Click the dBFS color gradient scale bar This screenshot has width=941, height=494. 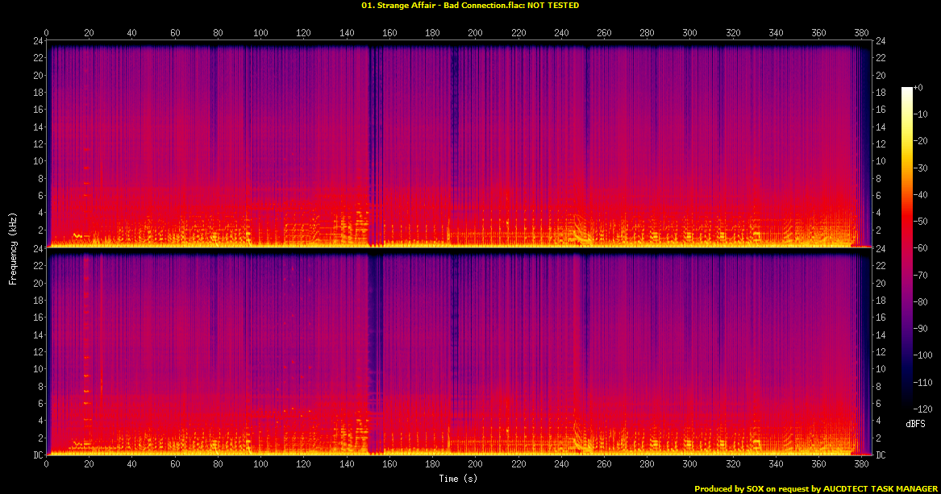point(906,247)
